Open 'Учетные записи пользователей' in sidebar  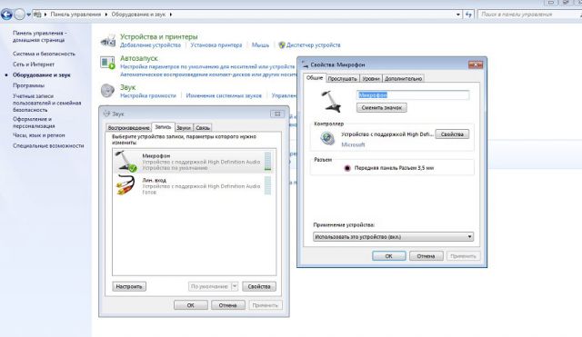coord(46,103)
